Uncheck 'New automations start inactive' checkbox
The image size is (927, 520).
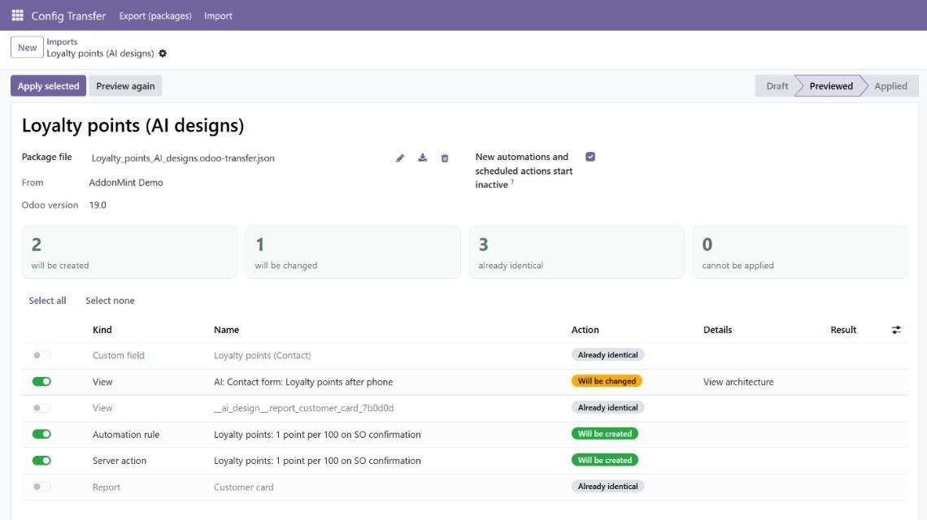[x=590, y=157]
